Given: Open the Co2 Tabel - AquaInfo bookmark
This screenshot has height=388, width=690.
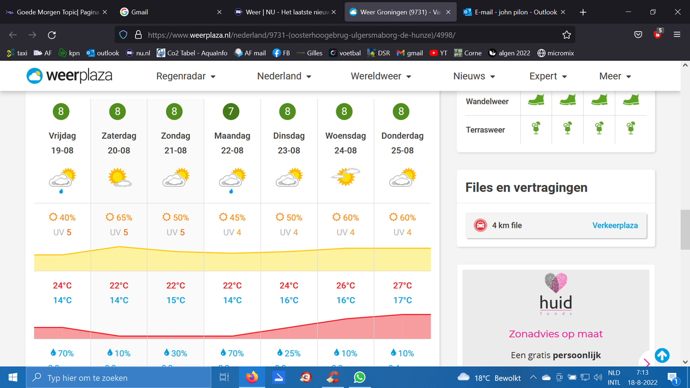Looking at the screenshot, I should (x=192, y=53).
